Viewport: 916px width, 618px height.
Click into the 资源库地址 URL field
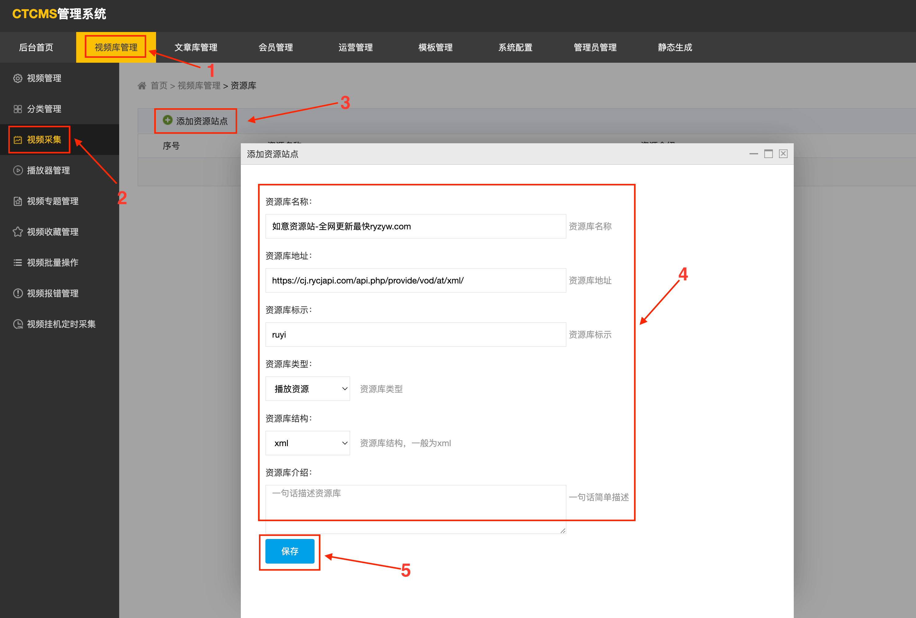point(416,281)
